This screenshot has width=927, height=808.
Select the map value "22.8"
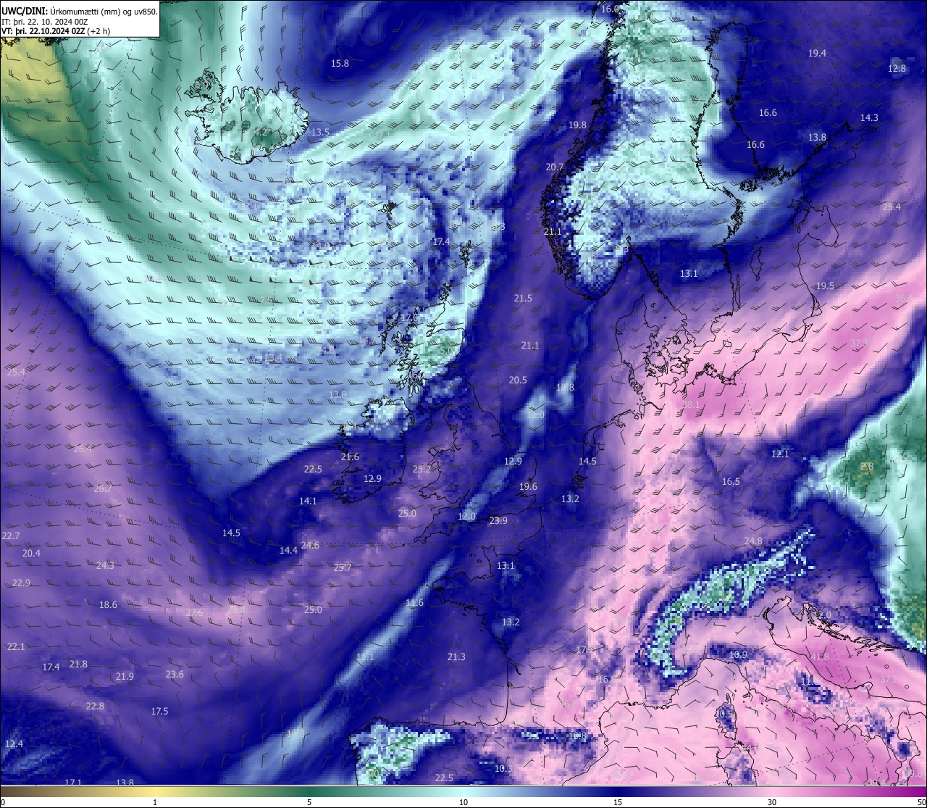pos(95,706)
